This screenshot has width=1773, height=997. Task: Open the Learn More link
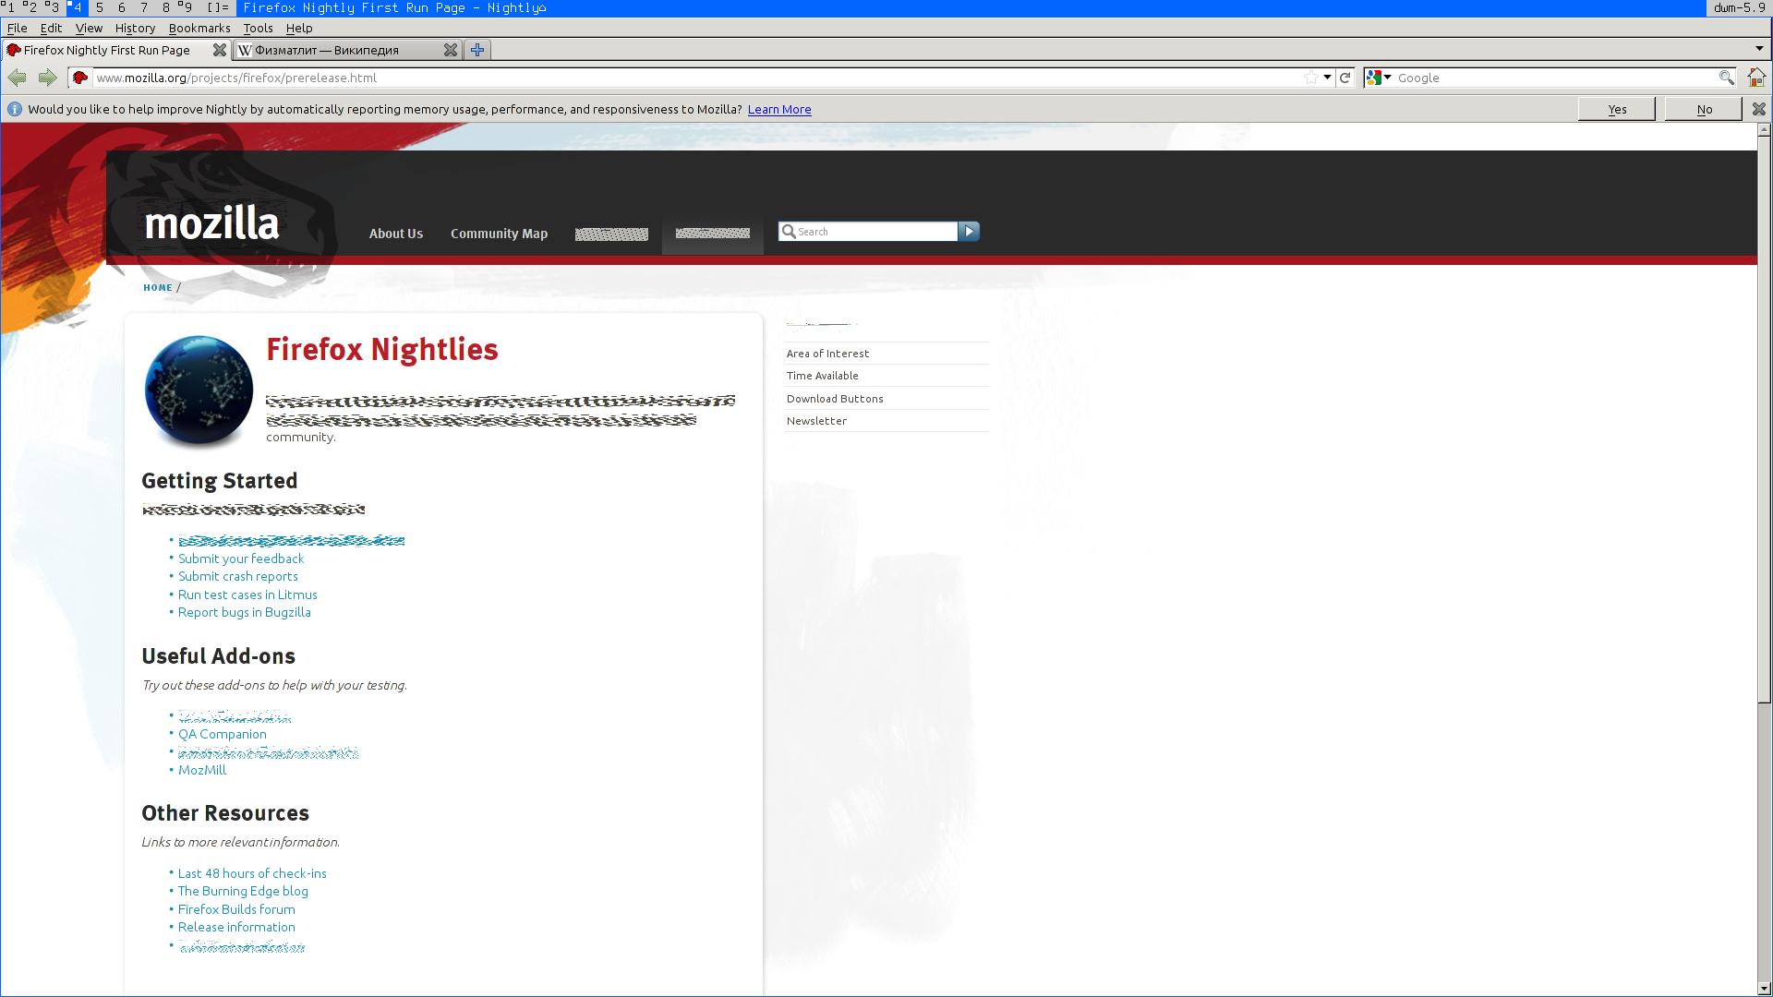click(x=779, y=110)
